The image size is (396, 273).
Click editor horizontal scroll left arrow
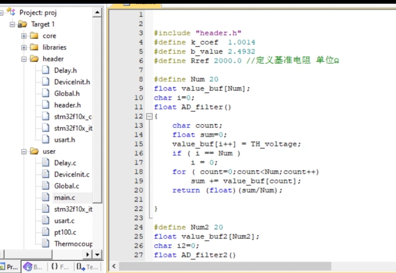[x=114, y=266]
